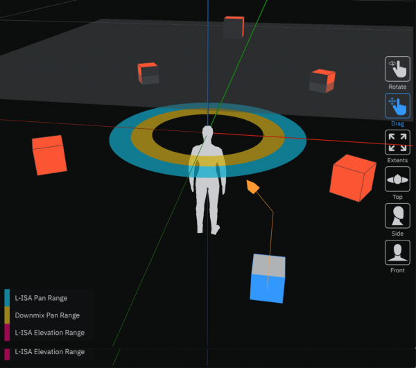This screenshot has height=368, width=416.
Task: Select the blue highlighted speaker cube
Action: coord(268,278)
